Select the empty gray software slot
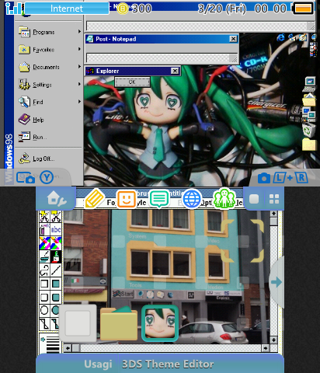 click(78, 322)
